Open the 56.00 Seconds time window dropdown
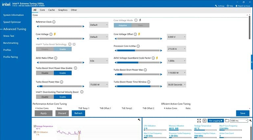253x140 pixels. coord(176,84)
